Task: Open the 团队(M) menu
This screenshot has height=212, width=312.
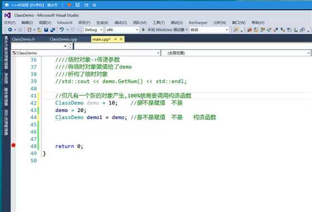Action: click(140, 23)
